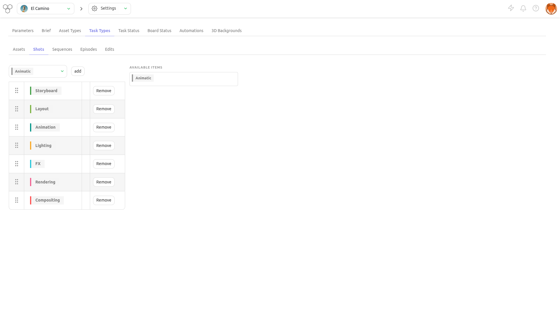Open the help question mark icon

pos(536,8)
